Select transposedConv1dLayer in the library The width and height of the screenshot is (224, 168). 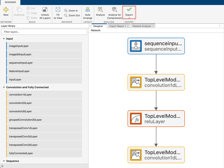point(44,128)
